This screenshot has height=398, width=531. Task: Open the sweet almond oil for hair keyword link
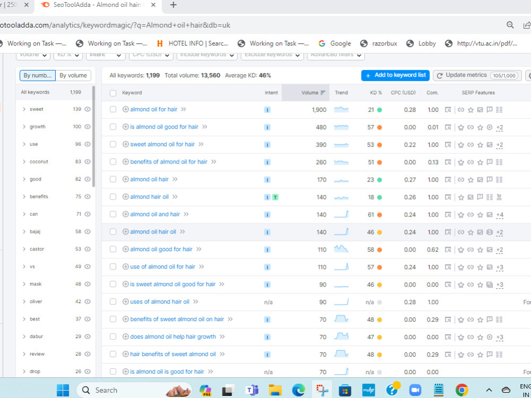pyautogui.click(x=162, y=144)
